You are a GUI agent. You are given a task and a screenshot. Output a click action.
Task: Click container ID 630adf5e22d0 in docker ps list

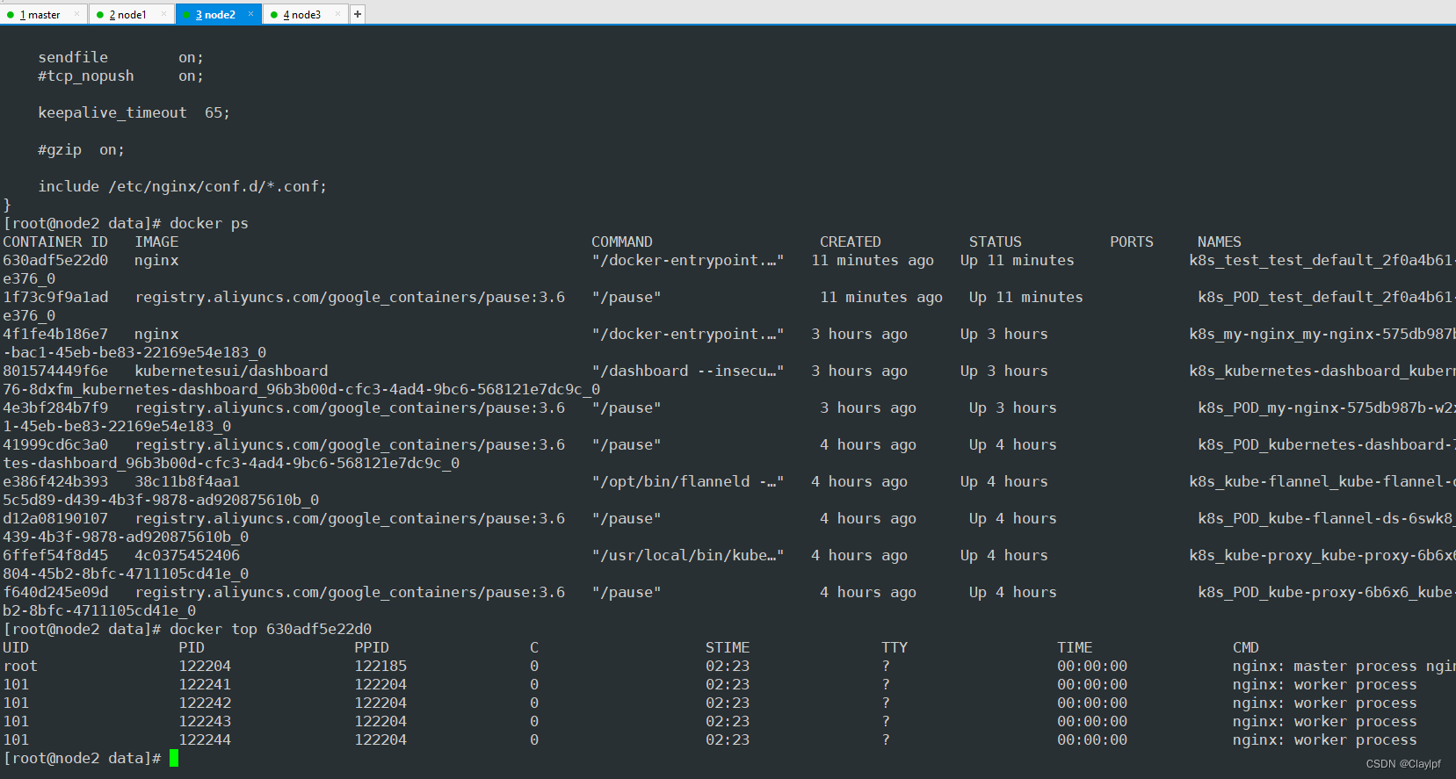pos(55,260)
